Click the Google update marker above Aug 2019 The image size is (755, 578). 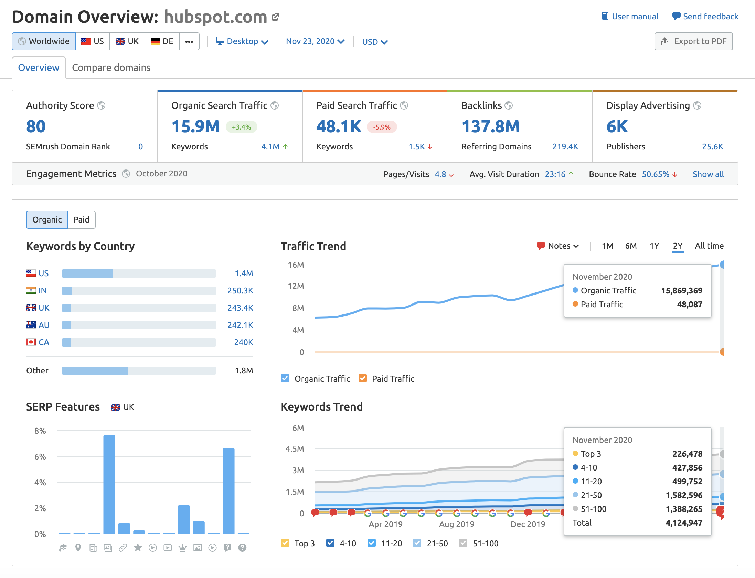tap(457, 513)
